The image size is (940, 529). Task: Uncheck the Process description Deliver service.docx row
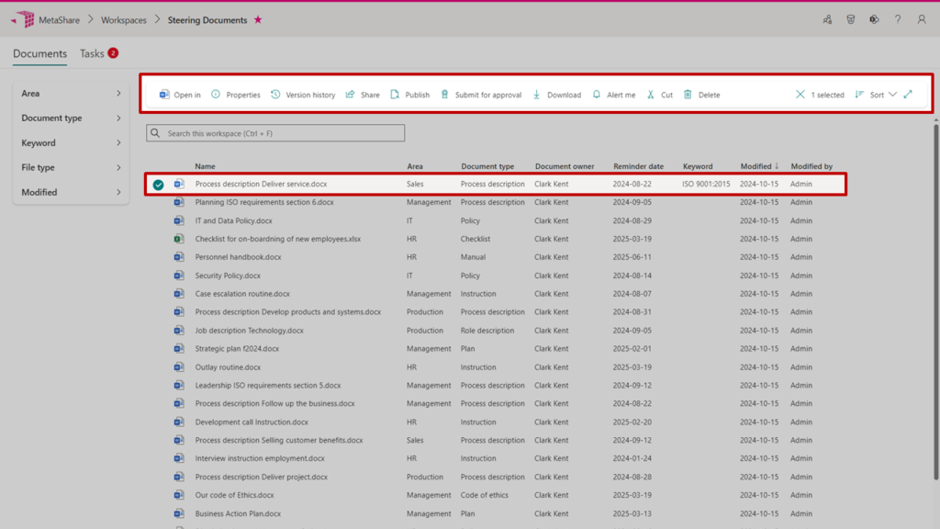tap(159, 185)
